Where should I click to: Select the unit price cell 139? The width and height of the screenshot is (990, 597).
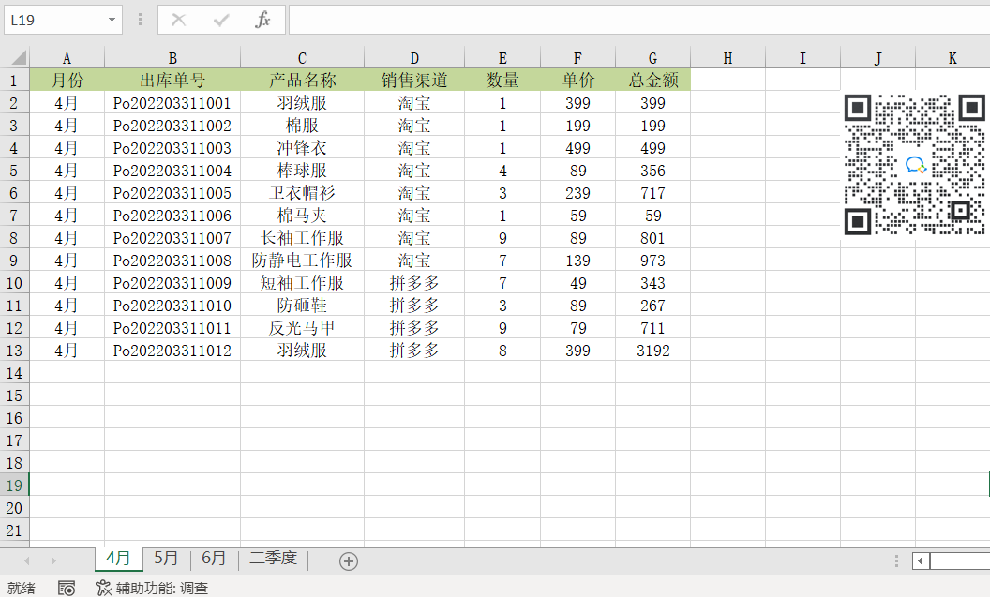(577, 261)
